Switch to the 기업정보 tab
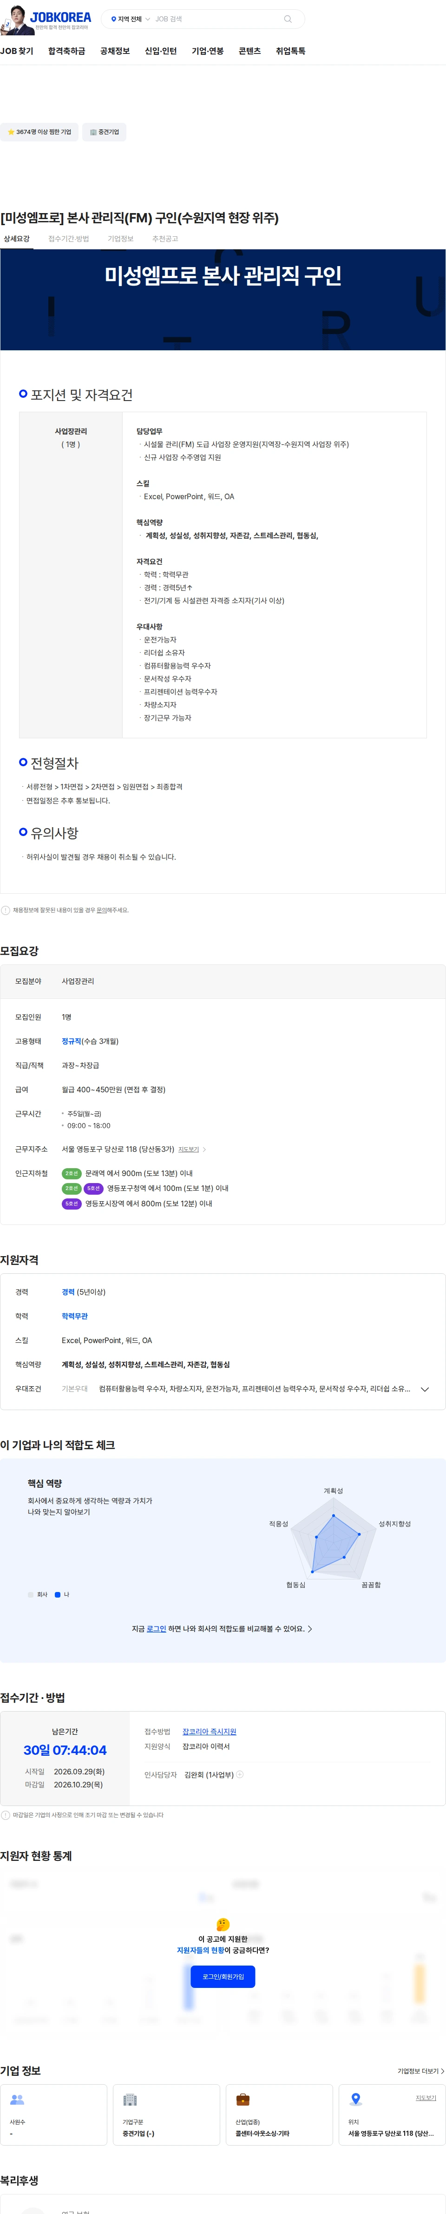This screenshot has height=2214, width=446. coord(120,239)
